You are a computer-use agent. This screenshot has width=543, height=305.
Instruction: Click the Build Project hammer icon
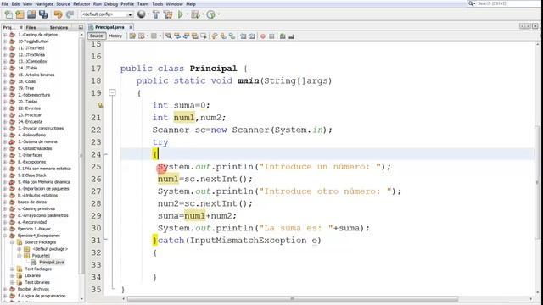tap(156, 14)
